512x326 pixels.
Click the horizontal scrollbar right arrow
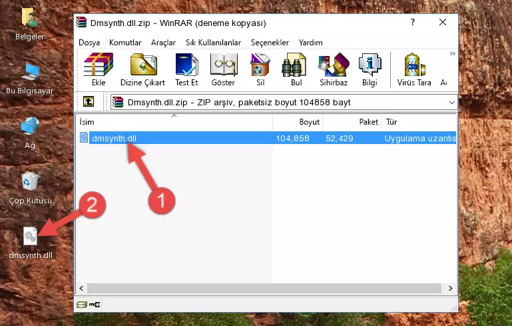click(451, 289)
